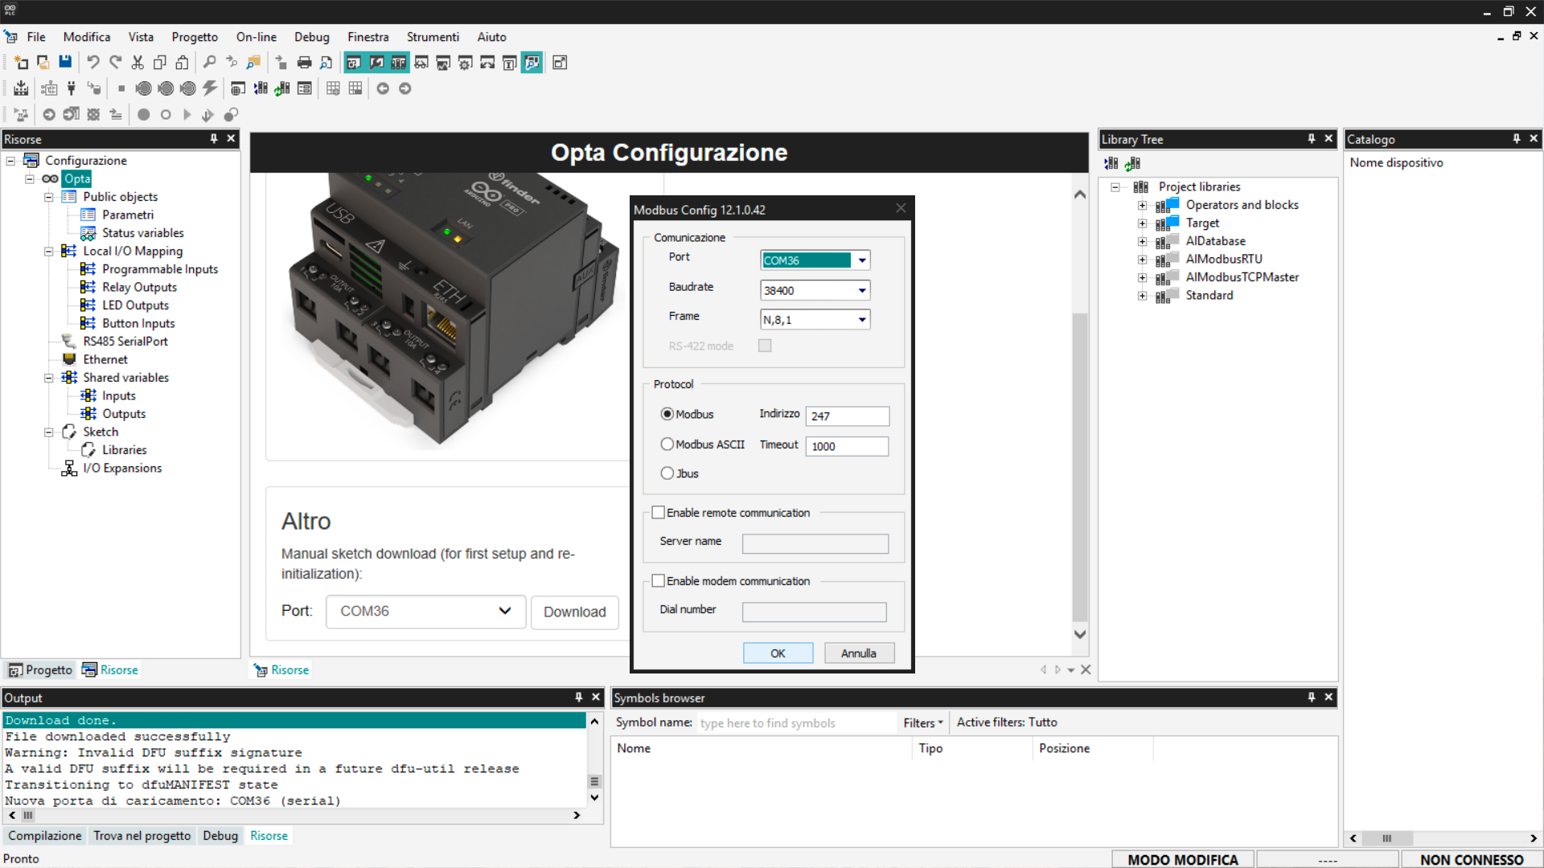Click the Print icon in toolbar
Screen dimensions: 1544x868
tap(304, 63)
